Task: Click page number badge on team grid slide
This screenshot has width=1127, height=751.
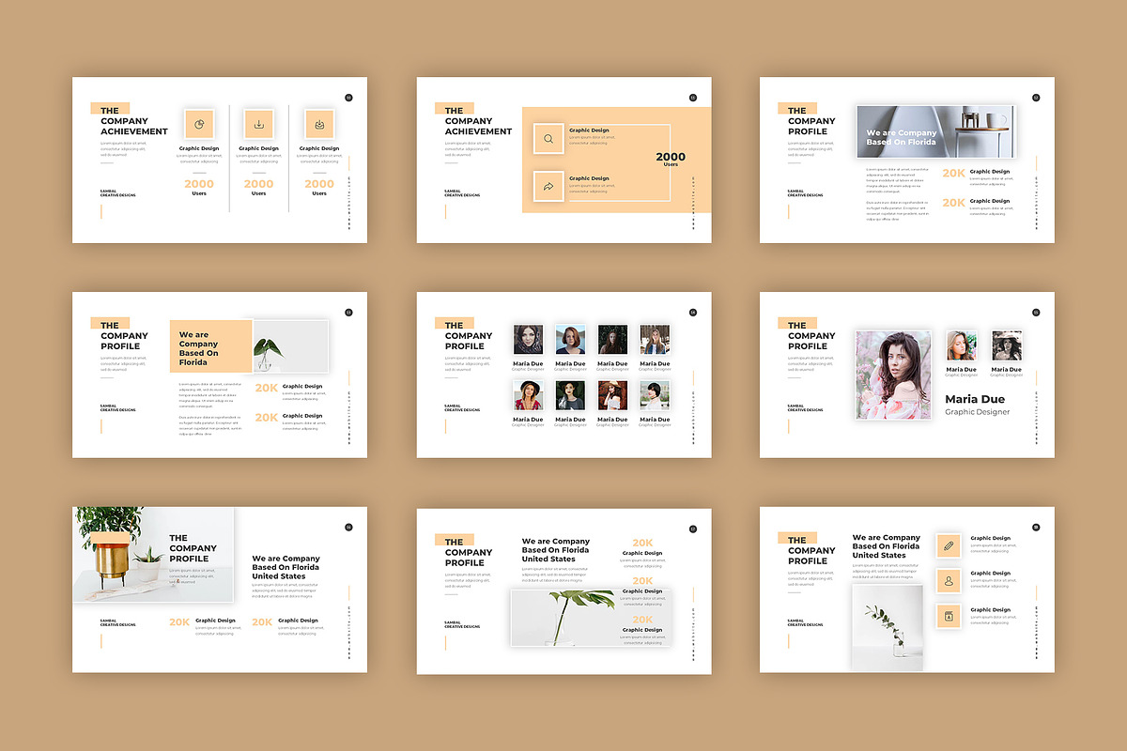Action: pos(693,313)
